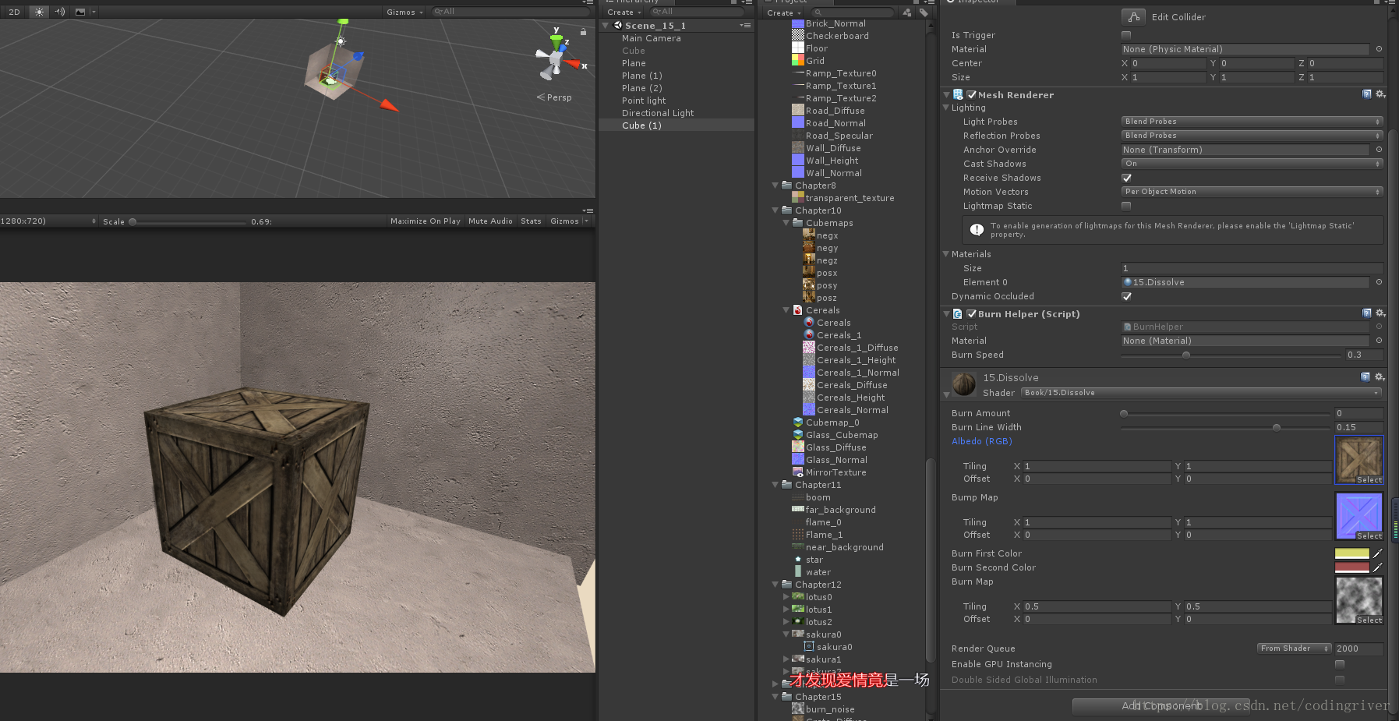This screenshot has width=1399, height=721.
Task: Open the Light Probes dropdown
Action: (1252, 122)
